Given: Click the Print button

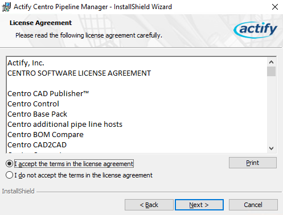Looking at the screenshot, I should point(253,163).
